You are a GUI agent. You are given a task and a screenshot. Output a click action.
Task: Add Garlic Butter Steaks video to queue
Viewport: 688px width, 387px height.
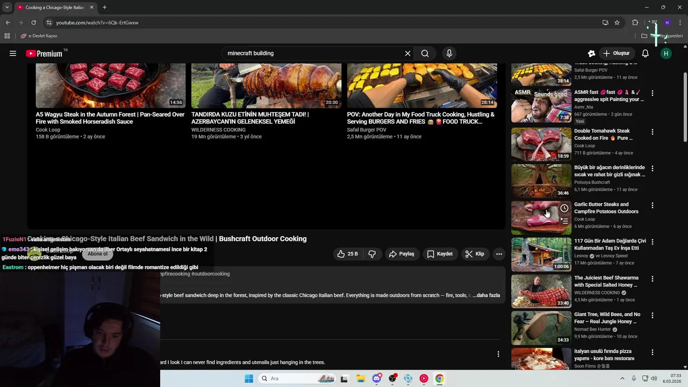564,220
